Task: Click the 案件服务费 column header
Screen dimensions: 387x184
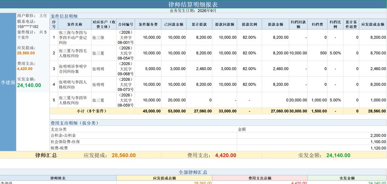Action: (x=148, y=25)
